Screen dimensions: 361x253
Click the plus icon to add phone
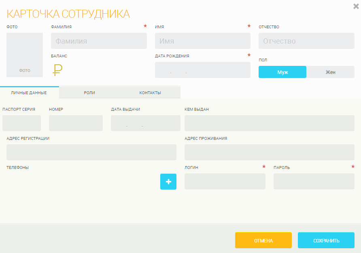168,181
